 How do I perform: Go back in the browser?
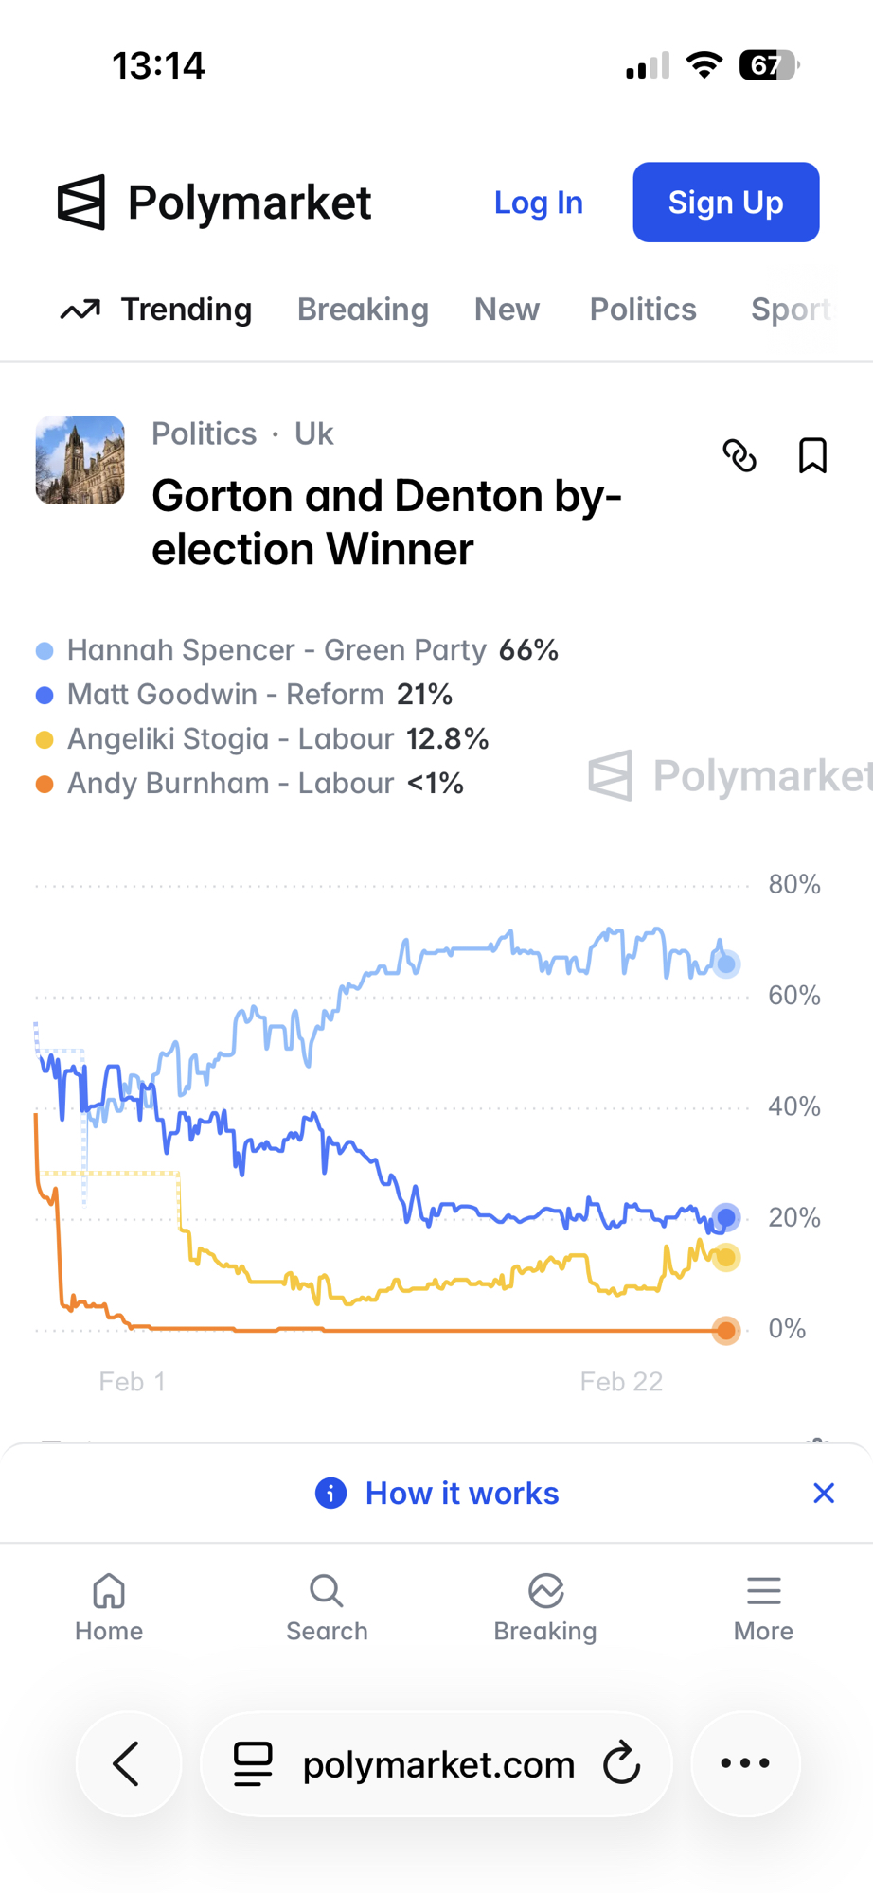(x=128, y=1763)
